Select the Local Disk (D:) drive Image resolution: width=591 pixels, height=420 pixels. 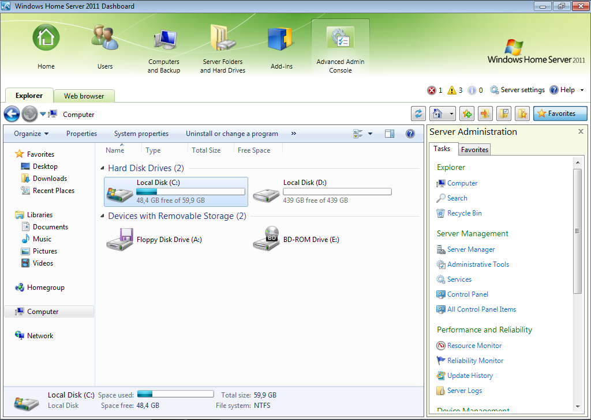pyautogui.click(x=322, y=192)
